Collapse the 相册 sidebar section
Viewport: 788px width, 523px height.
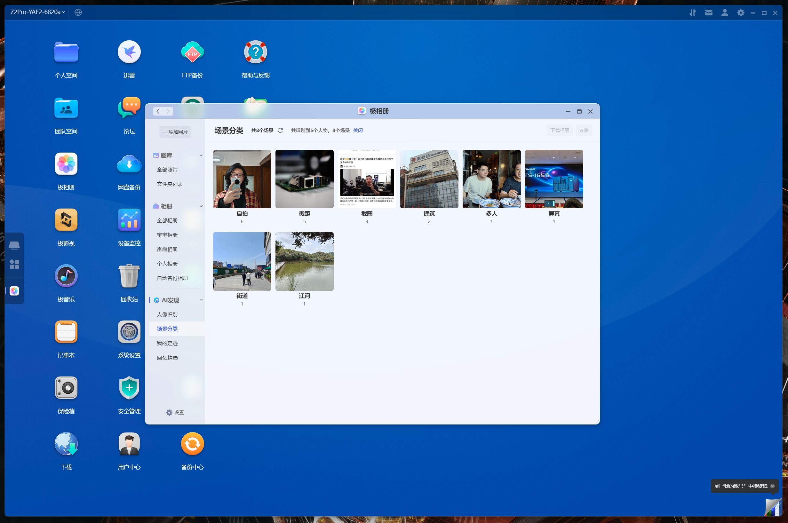pos(201,206)
